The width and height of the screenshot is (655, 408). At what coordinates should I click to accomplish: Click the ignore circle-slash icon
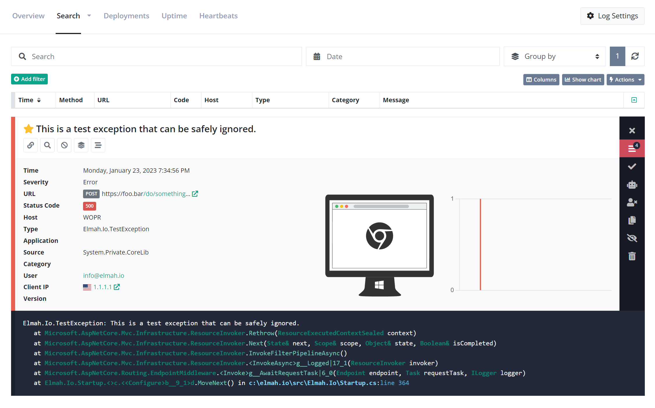click(x=64, y=145)
